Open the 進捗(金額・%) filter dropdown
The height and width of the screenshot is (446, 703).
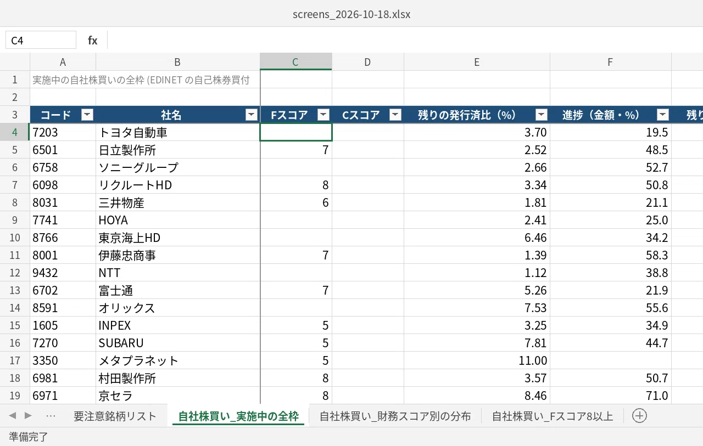click(663, 115)
